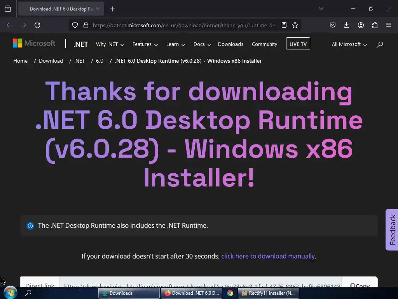Screen dimensions: 398x299
Task: Go back to the previous page
Action: click(9, 25)
